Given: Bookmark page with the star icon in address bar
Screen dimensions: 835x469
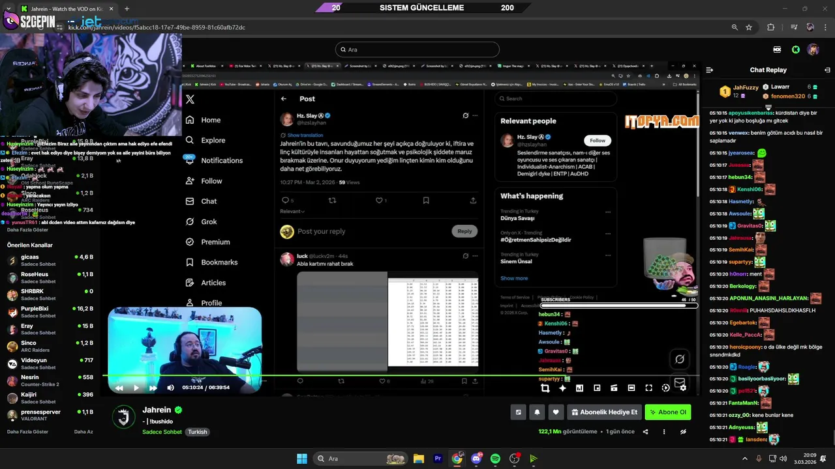Looking at the screenshot, I should (749, 27).
